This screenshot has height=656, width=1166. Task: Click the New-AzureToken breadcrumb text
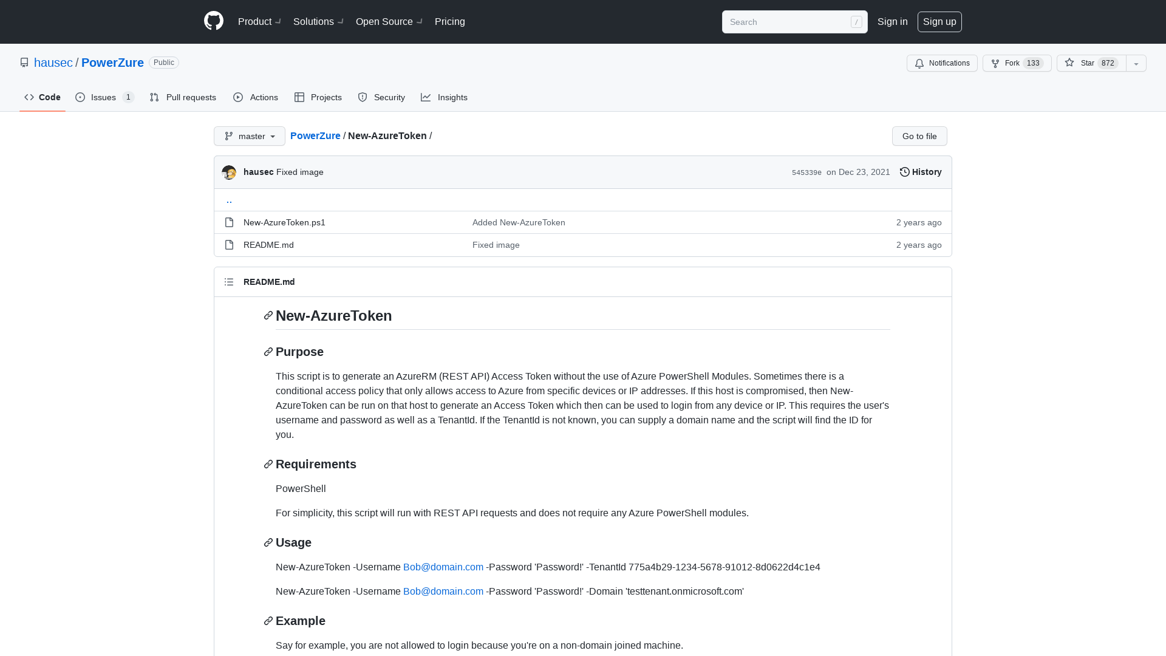click(x=387, y=135)
